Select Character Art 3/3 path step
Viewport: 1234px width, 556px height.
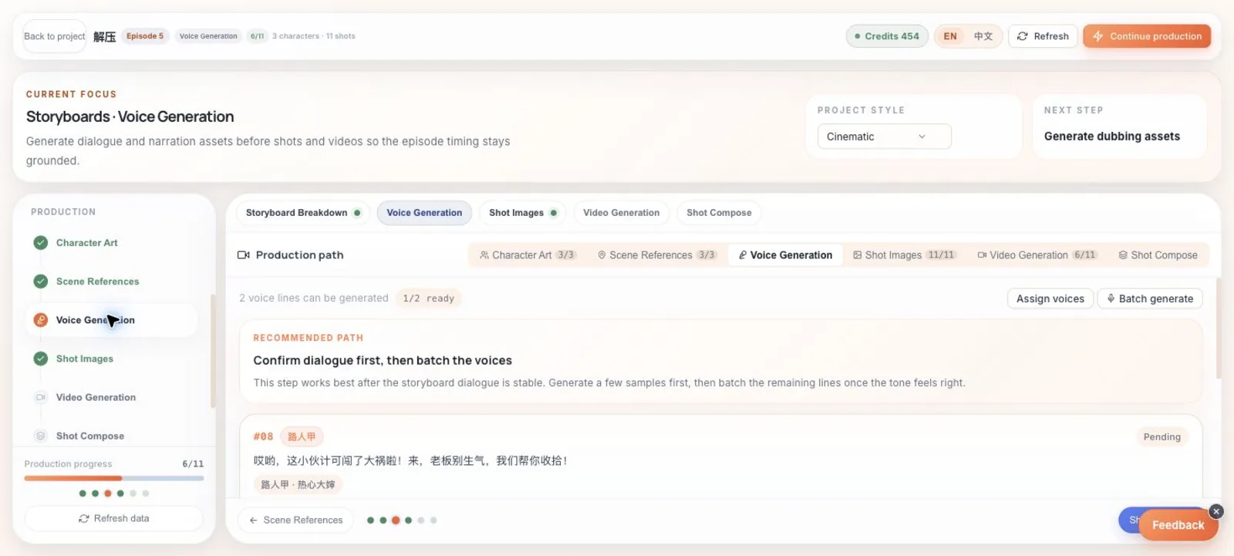tap(528, 255)
